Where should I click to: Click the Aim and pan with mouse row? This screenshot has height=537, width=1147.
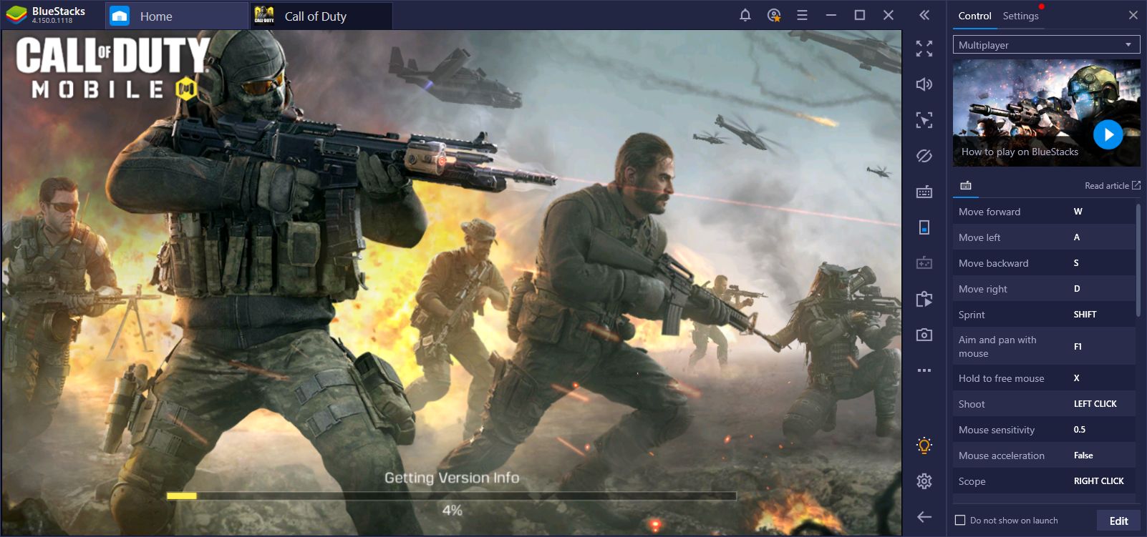(x=1044, y=346)
